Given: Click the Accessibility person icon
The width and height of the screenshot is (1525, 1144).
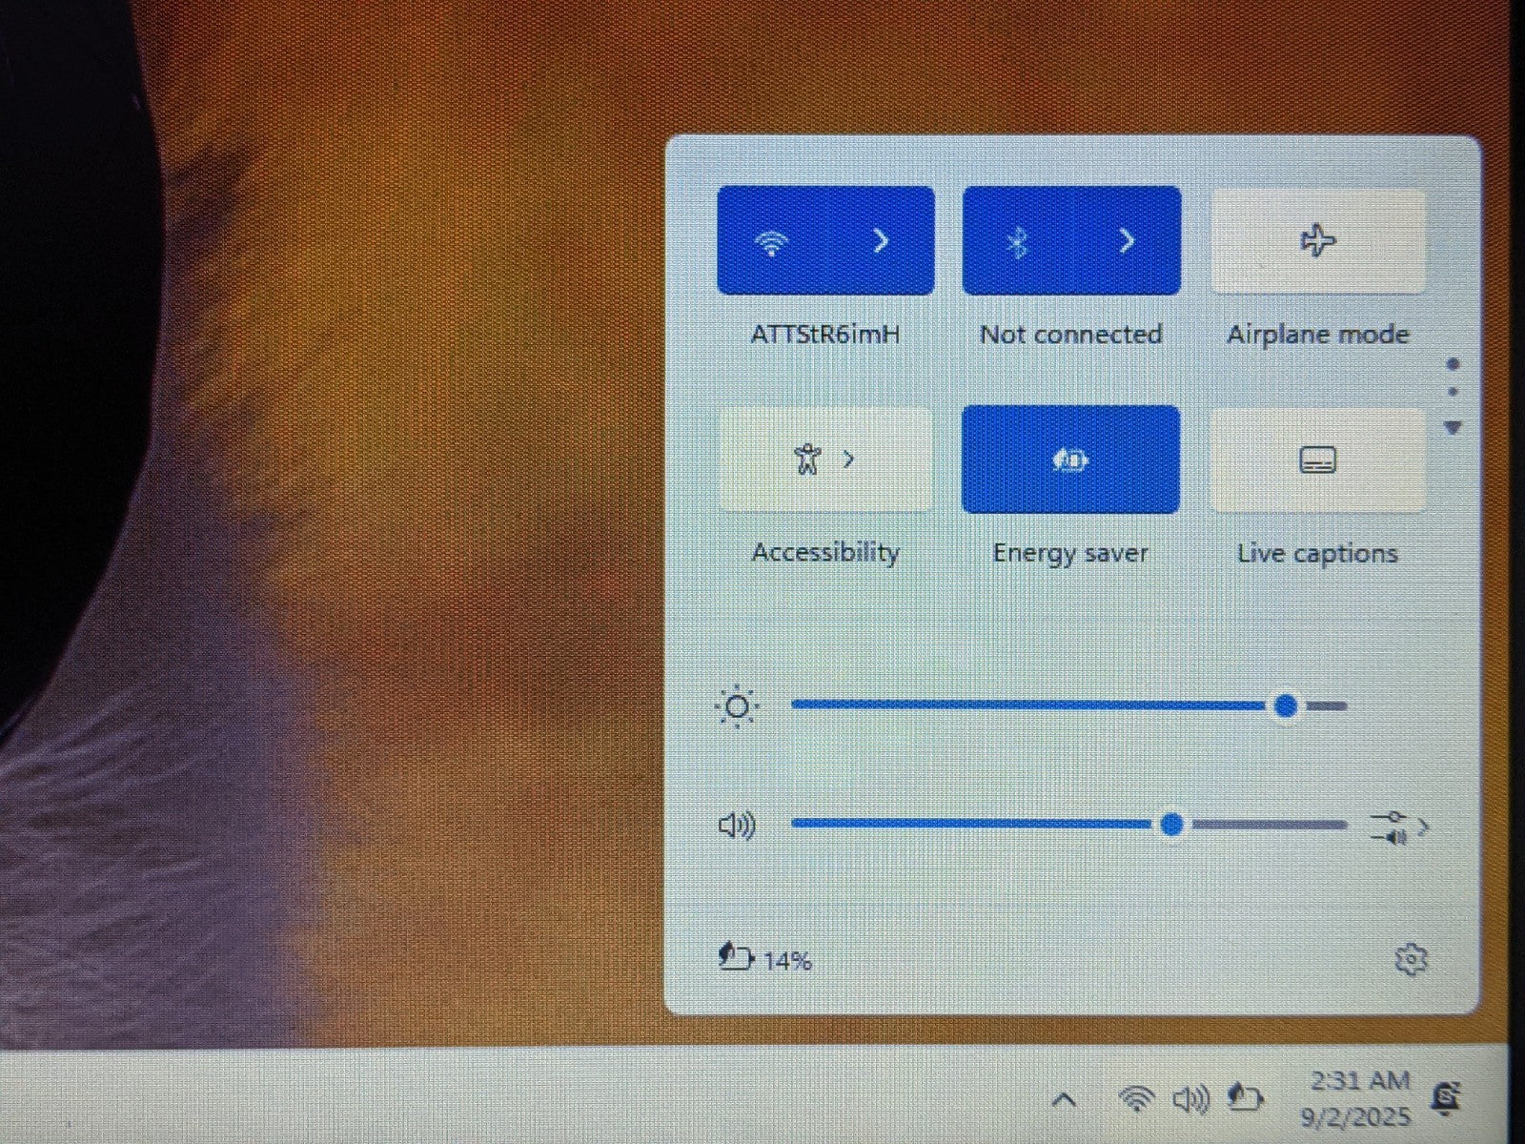Looking at the screenshot, I should click(x=806, y=460).
